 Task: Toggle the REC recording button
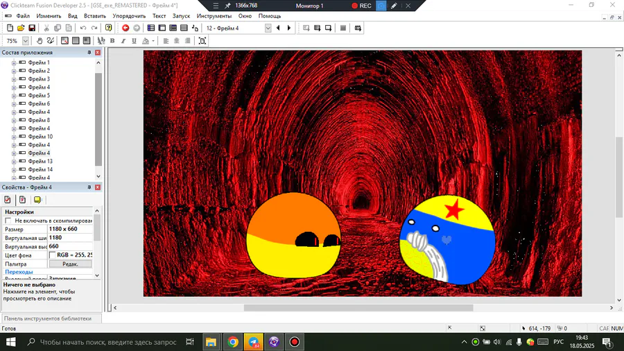pos(361,6)
